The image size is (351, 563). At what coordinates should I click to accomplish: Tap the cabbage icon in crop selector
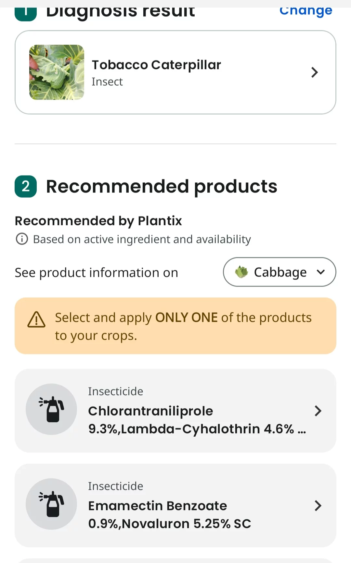241,272
